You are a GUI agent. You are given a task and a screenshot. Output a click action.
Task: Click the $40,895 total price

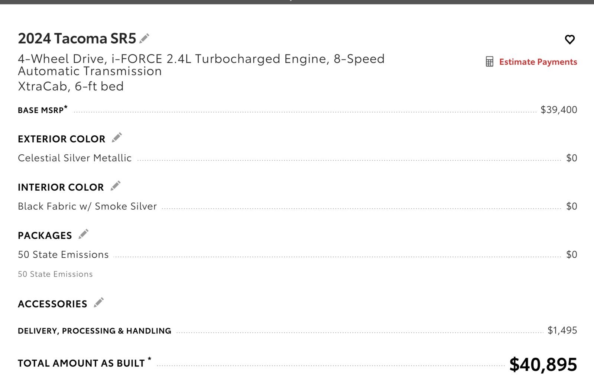click(543, 364)
